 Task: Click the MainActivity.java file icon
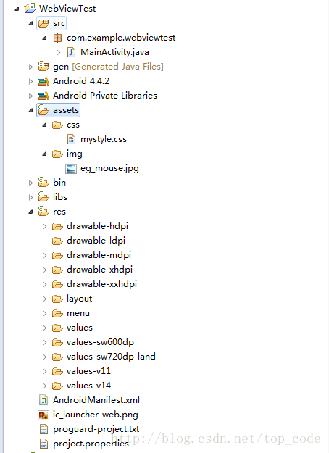click(x=71, y=52)
